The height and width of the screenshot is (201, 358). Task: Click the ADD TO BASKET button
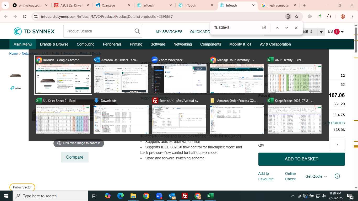(x=301, y=159)
